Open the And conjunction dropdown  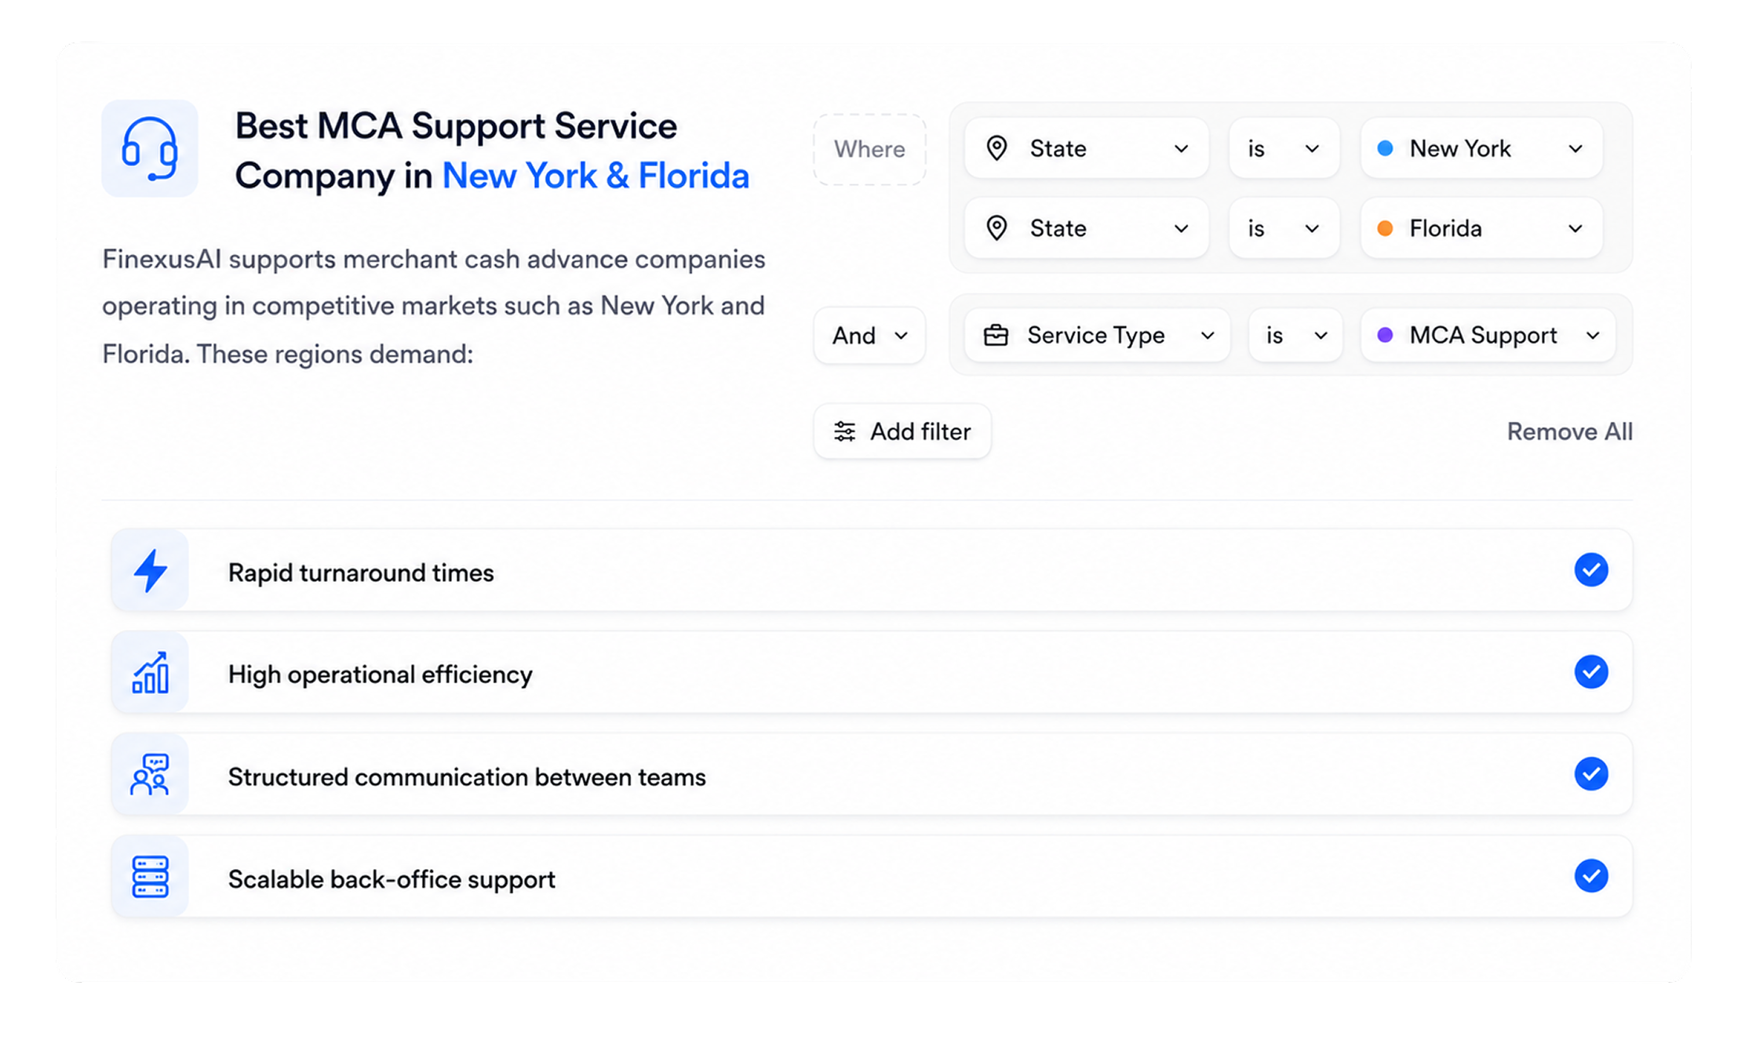(x=869, y=336)
